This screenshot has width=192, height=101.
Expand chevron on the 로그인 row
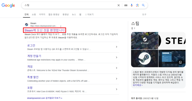pyautogui.click(x=117, y=47)
